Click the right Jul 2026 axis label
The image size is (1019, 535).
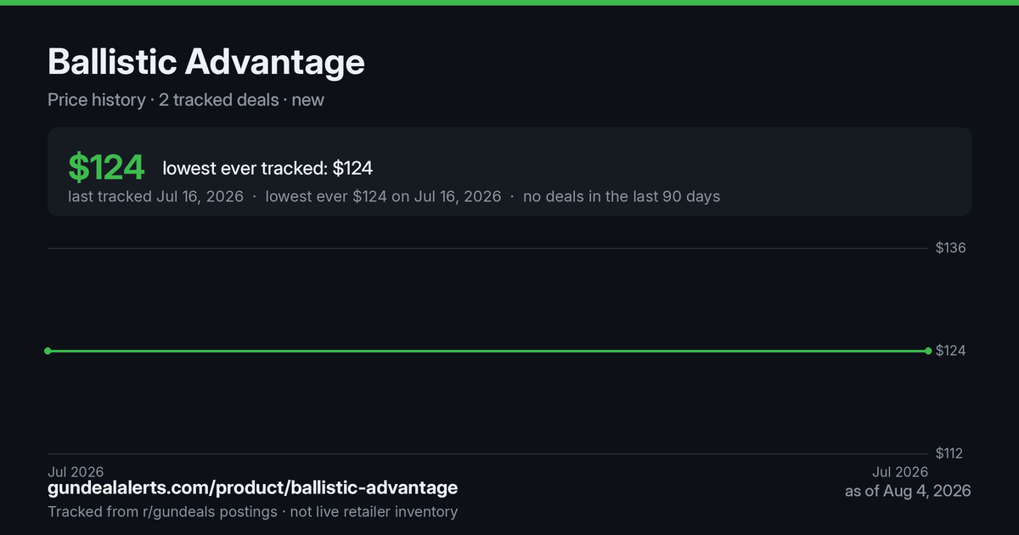pos(900,471)
